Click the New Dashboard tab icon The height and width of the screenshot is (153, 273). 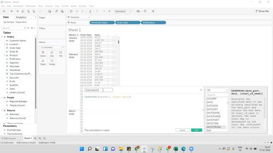point(40,138)
